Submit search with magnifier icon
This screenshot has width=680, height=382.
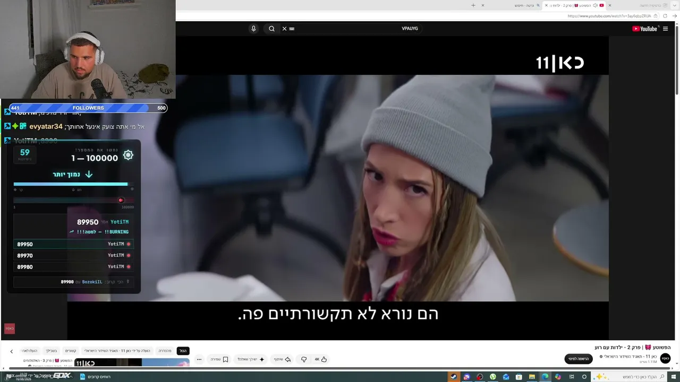pyautogui.click(x=271, y=29)
